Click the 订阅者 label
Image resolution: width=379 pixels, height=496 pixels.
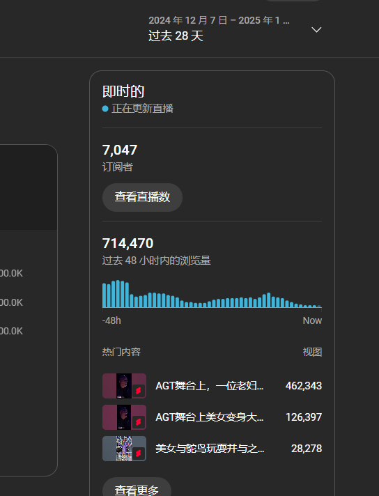[117, 167]
